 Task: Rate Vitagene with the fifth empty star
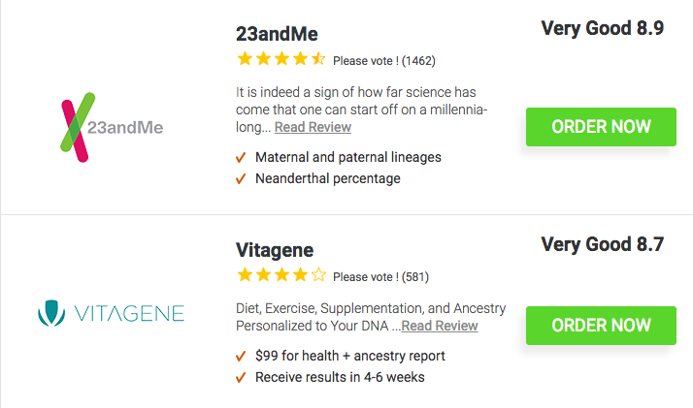click(x=318, y=275)
